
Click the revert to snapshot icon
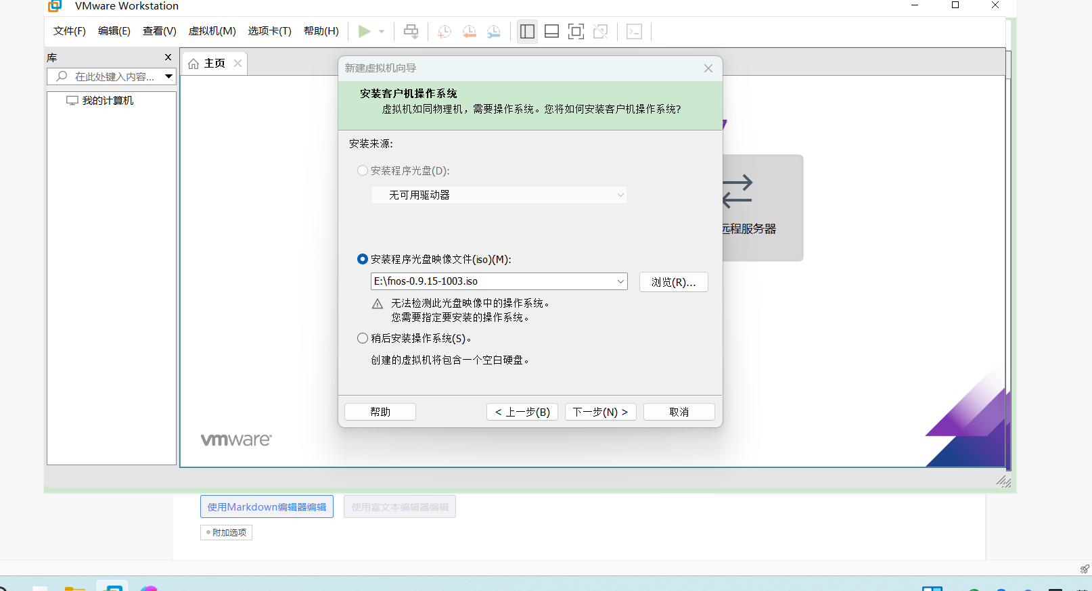point(469,31)
